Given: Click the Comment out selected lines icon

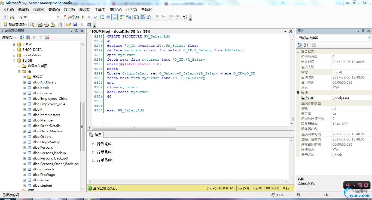Looking at the screenshot, I should point(157,17).
